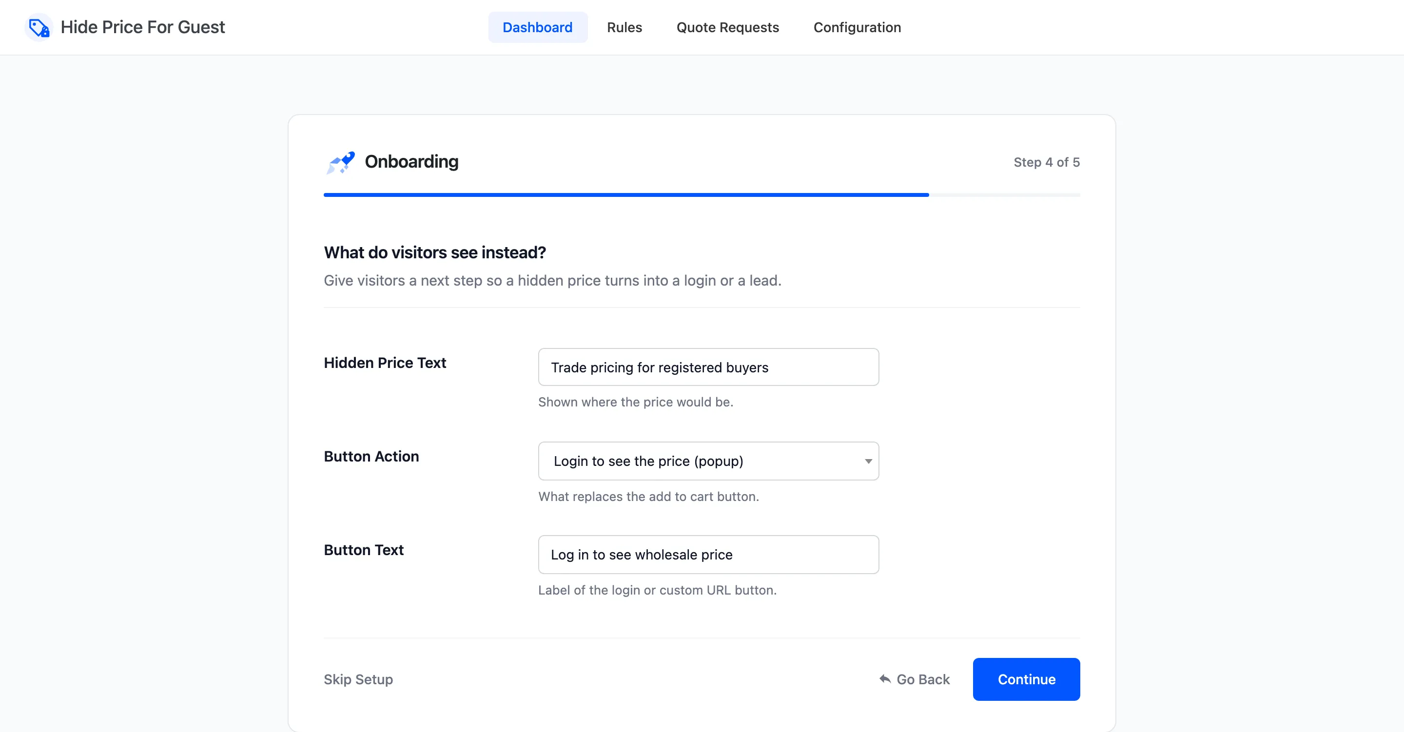1404x732 pixels.
Task: Open the Configuration tab
Action: pyautogui.click(x=857, y=27)
